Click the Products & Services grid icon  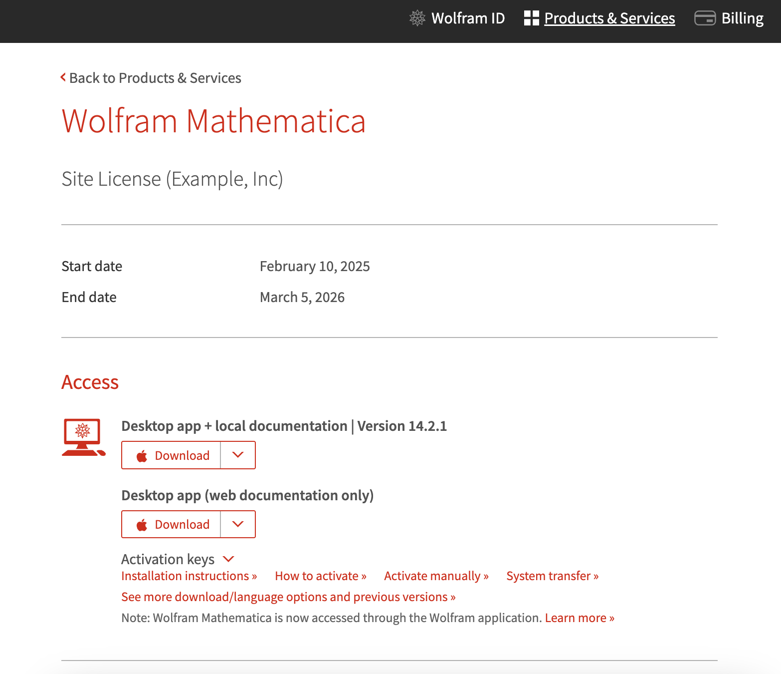pyautogui.click(x=531, y=18)
